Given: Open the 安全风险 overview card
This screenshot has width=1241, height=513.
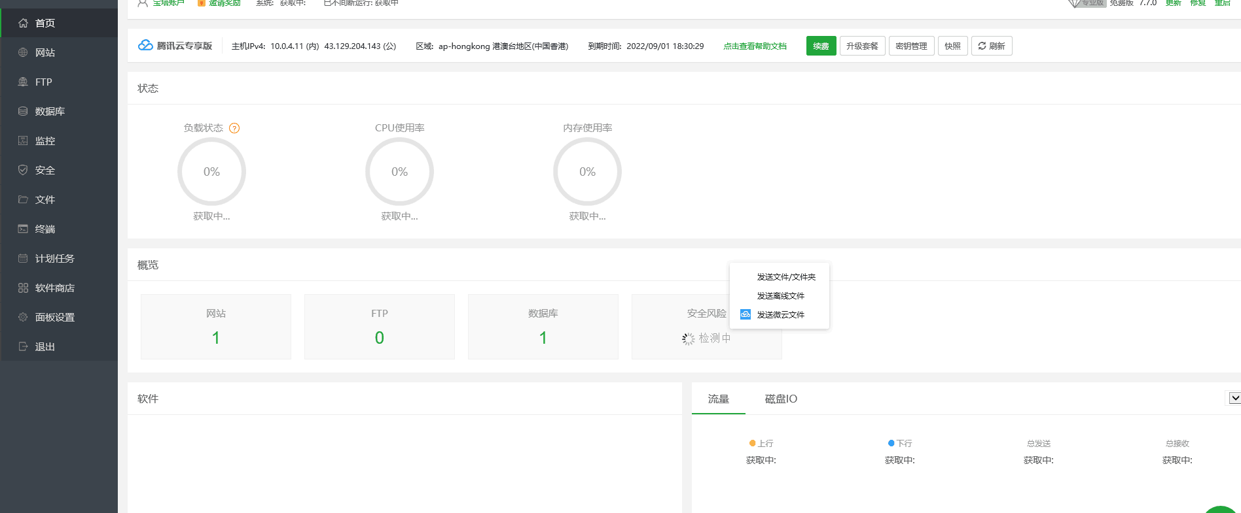Looking at the screenshot, I should click(707, 327).
